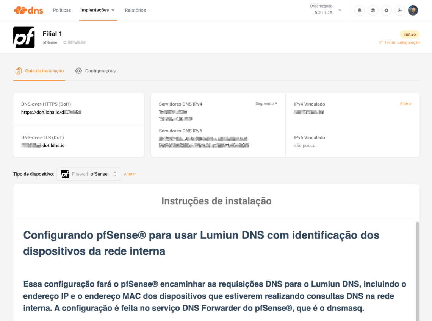Click the Lumiun dns logo
432x321 pixels.
(28, 10)
